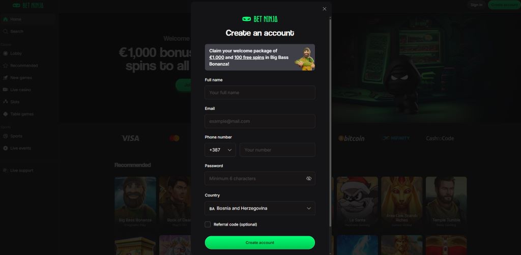Toggle password visibility eye icon
The image size is (521, 255).
point(309,179)
